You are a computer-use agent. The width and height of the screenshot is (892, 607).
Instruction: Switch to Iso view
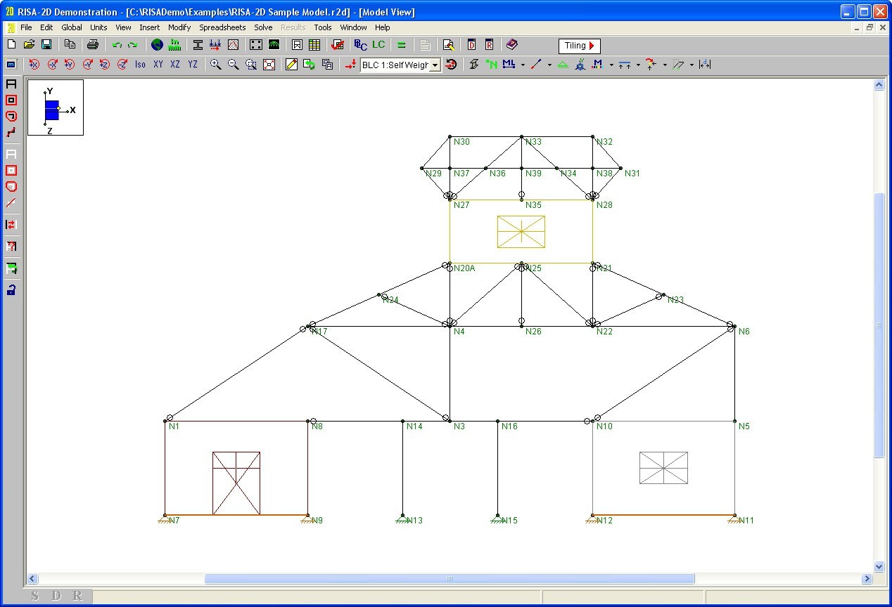[140, 65]
